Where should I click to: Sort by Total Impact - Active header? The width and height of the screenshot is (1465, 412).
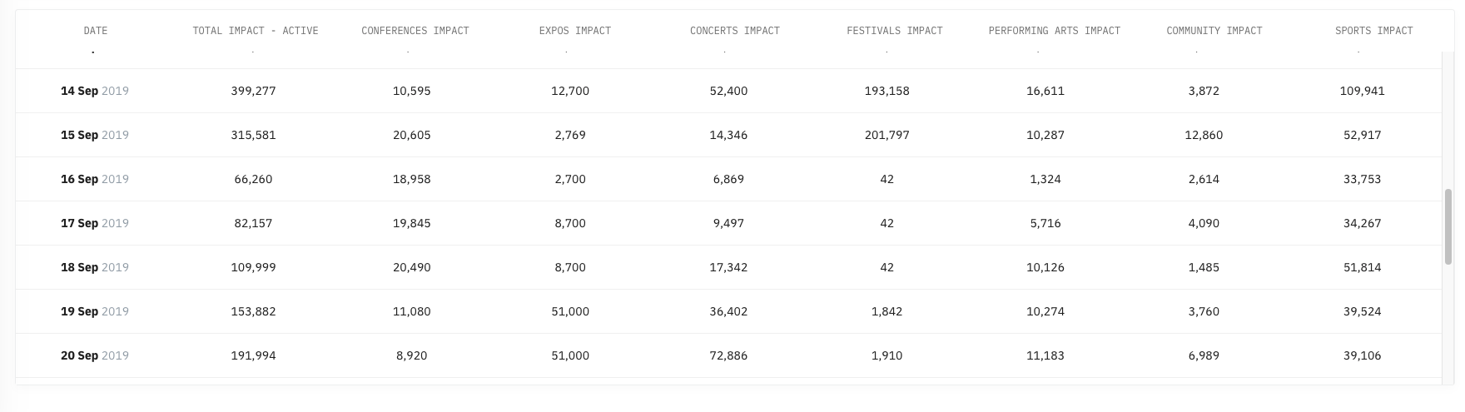point(256,31)
